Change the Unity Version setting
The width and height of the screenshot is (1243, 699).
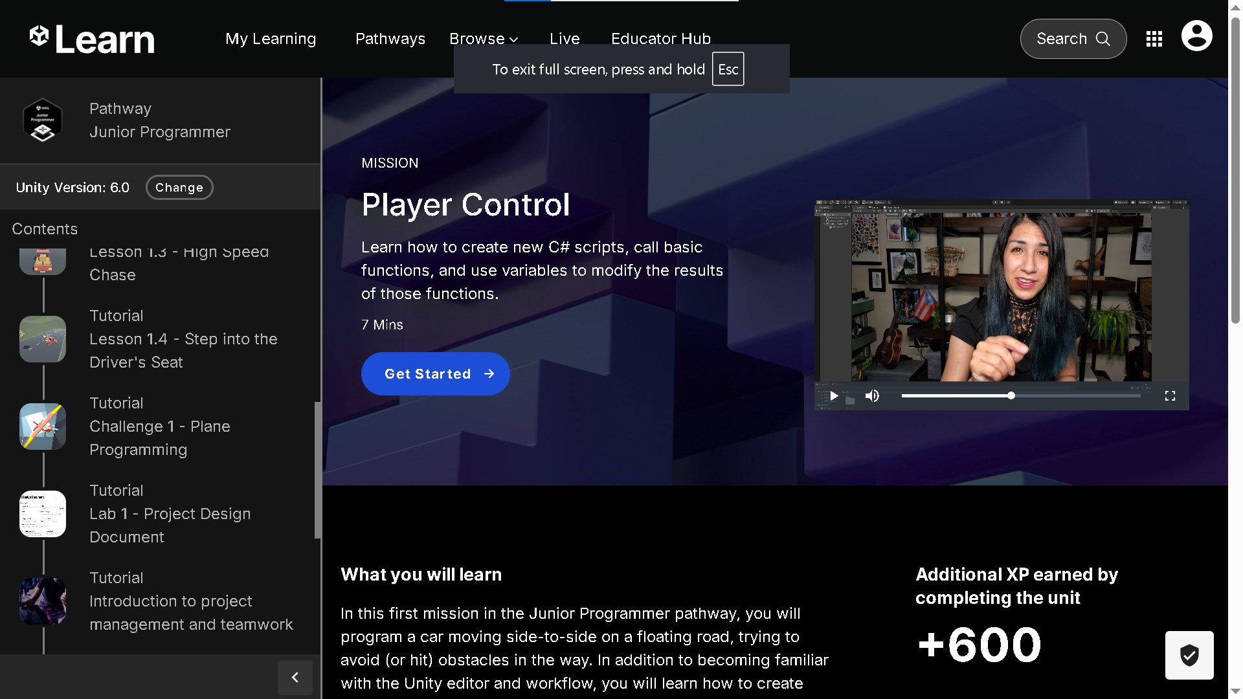[x=179, y=188]
